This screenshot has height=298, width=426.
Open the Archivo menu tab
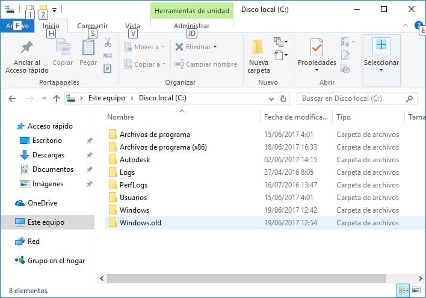pyautogui.click(x=17, y=26)
